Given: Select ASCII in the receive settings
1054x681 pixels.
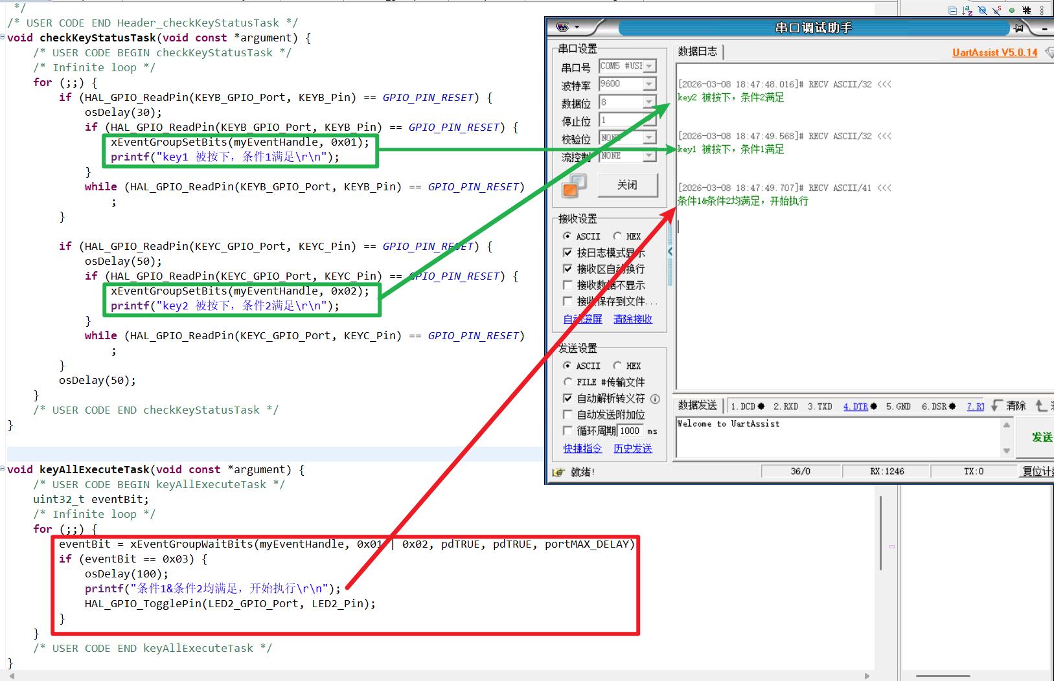Looking at the screenshot, I should pyautogui.click(x=567, y=236).
